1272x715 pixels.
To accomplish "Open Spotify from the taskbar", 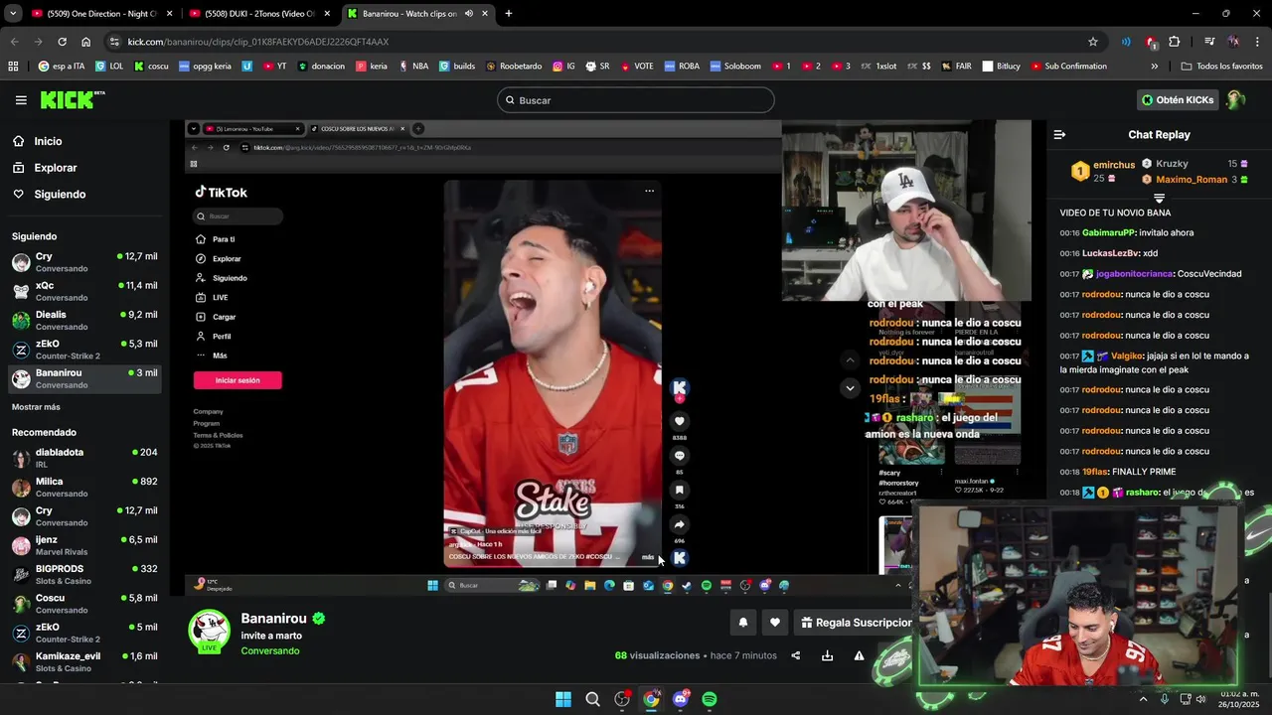I will pyautogui.click(x=710, y=699).
